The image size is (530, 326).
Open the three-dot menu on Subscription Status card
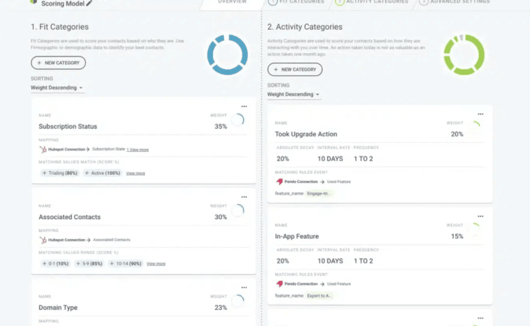click(x=244, y=106)
